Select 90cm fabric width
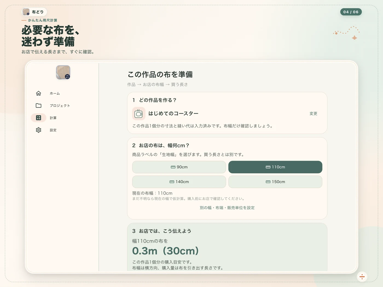Screen dimensions: 383x287 pos(179,167)
